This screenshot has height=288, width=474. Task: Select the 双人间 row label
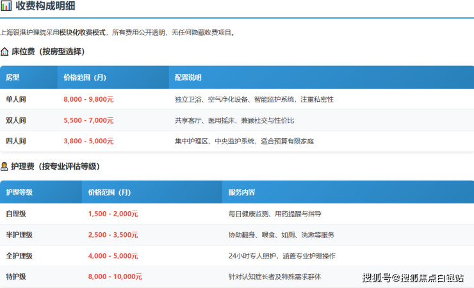click(16, 120)
